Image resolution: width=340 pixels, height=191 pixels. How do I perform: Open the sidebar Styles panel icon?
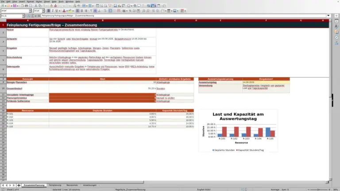(336, 27)
